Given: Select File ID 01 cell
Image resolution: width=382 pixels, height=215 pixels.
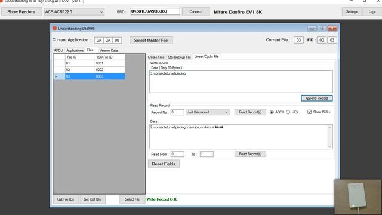Looking at the screenshot, I should [x=80, y=63].
